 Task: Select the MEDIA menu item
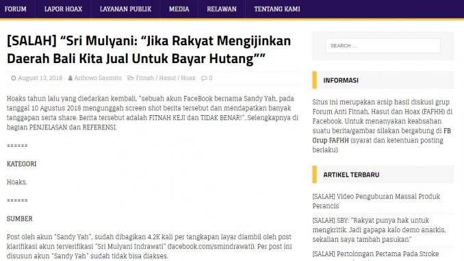click(x=179, y=9)
